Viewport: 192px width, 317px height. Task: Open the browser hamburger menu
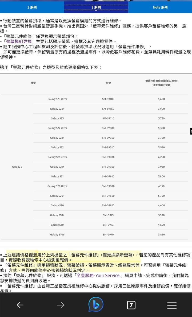pyautogui.click(x=172, y=305)
